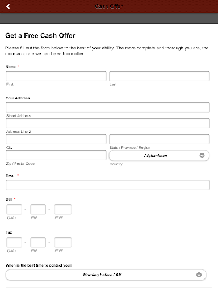The image size is (218, 291).
Task: Click the Cash Offer header title
Action: pyautogui.click(x=109, y=6)
